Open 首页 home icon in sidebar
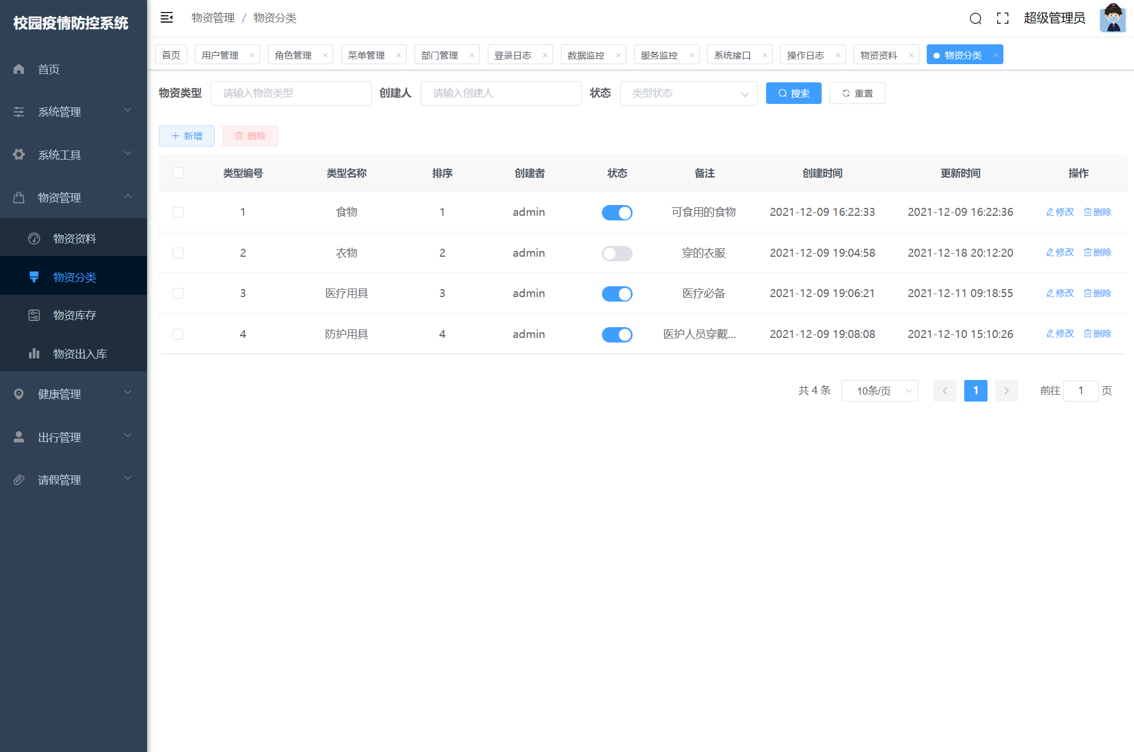The height and width of the screenshot is (752, 1134). [x=19, y=69]
